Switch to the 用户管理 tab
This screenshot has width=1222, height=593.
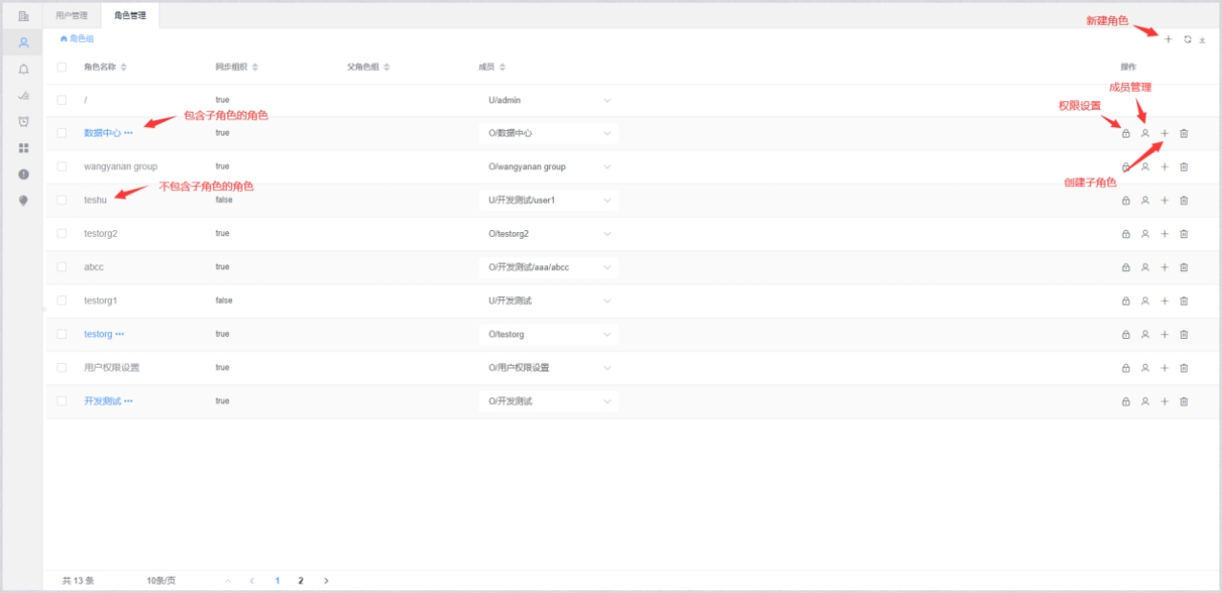coord(72,15)
